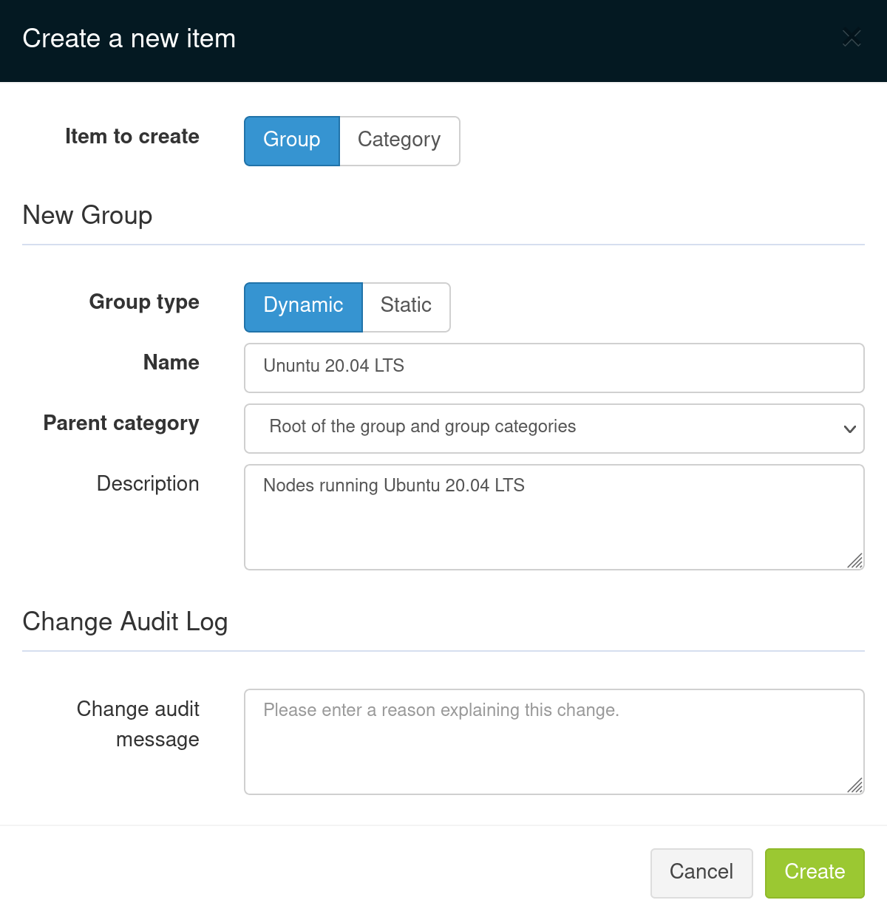Click the Description textarea resize handle
This screenshot has height=917, width=887.
(855, 562)
